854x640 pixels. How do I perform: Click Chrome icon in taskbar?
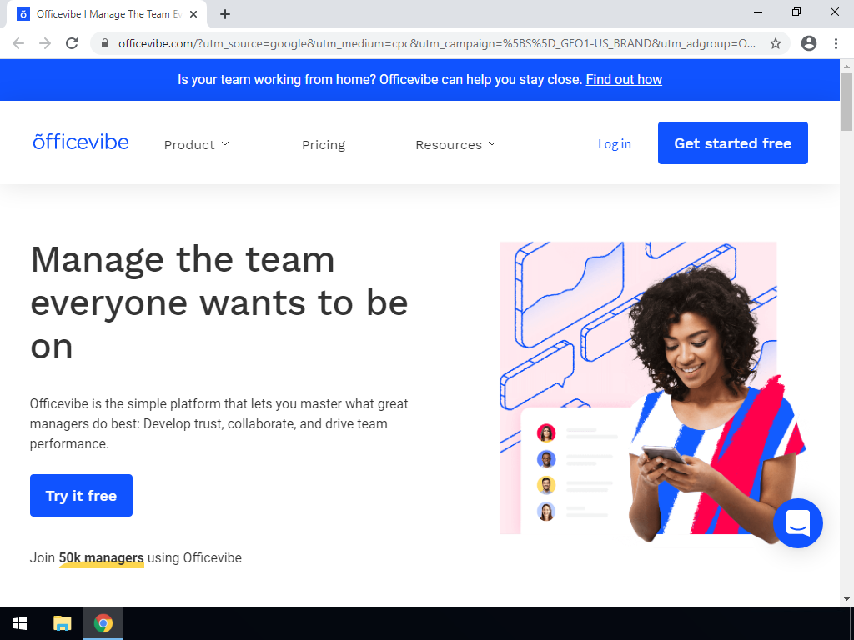point(103,623)
